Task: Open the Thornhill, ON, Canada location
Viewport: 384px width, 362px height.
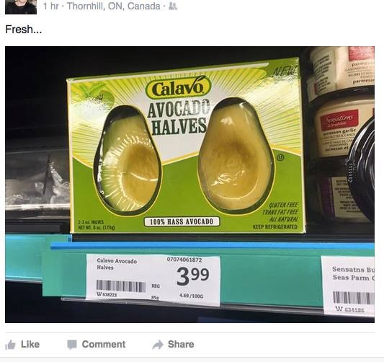Action: click(x=114, y=6)
